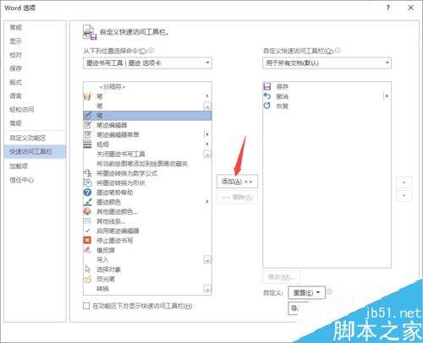Select the 笔迹编辑器菜单 command
The image size is (423, 343).
[147, 134]
